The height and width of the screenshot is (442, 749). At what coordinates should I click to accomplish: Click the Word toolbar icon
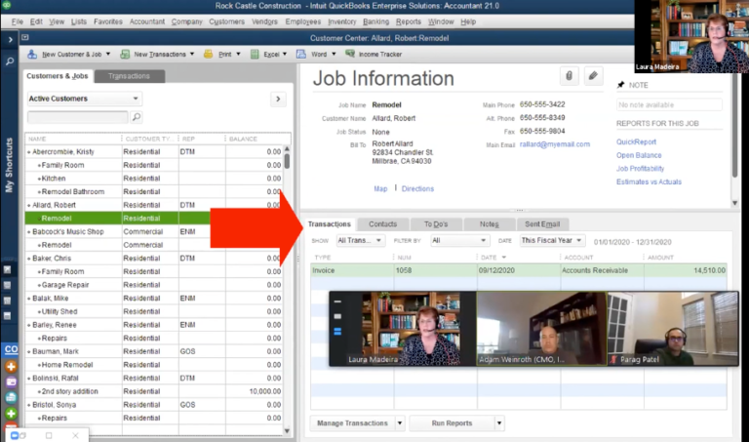(x=301, y=54)
